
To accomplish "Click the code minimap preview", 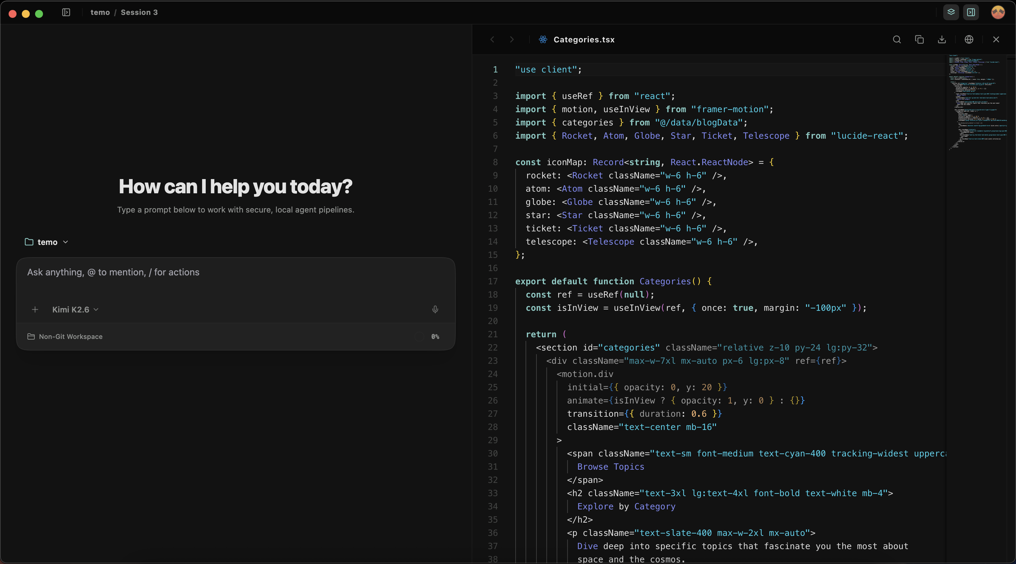I will 977,103.
